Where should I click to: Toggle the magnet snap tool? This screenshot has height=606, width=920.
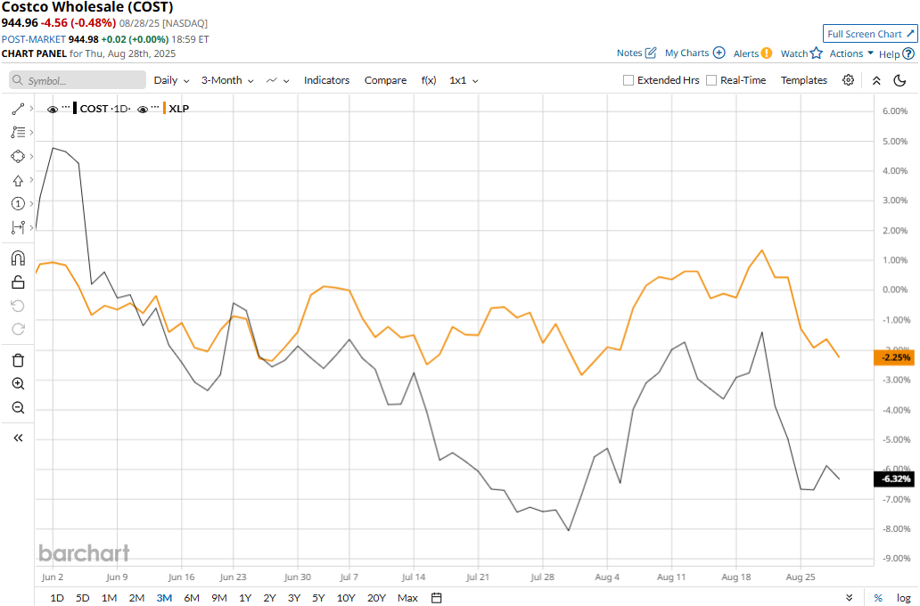(x=18, y=258)
